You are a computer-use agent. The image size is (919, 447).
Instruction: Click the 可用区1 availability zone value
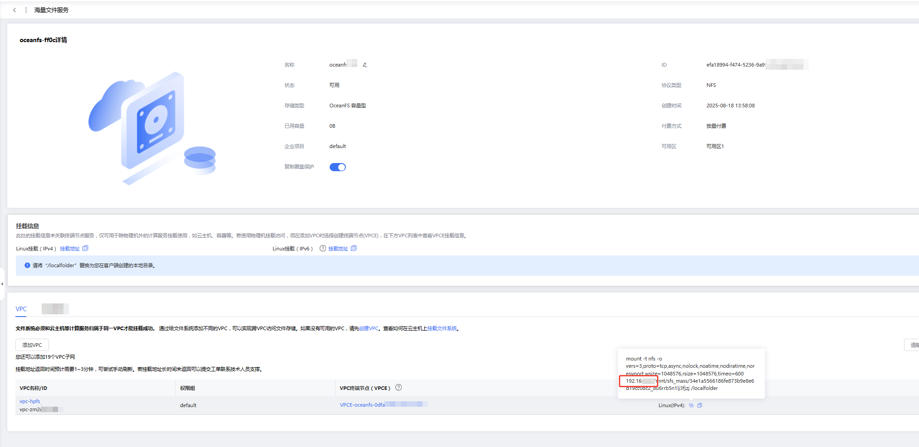[715, 146]
